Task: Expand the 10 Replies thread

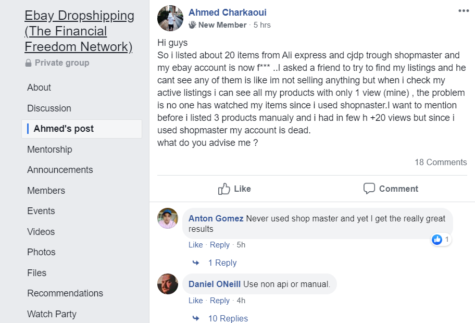Action: click(228, 318)
